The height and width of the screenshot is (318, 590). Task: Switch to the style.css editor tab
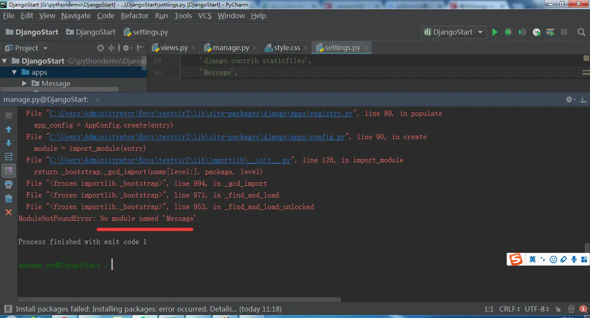[287, 48]
